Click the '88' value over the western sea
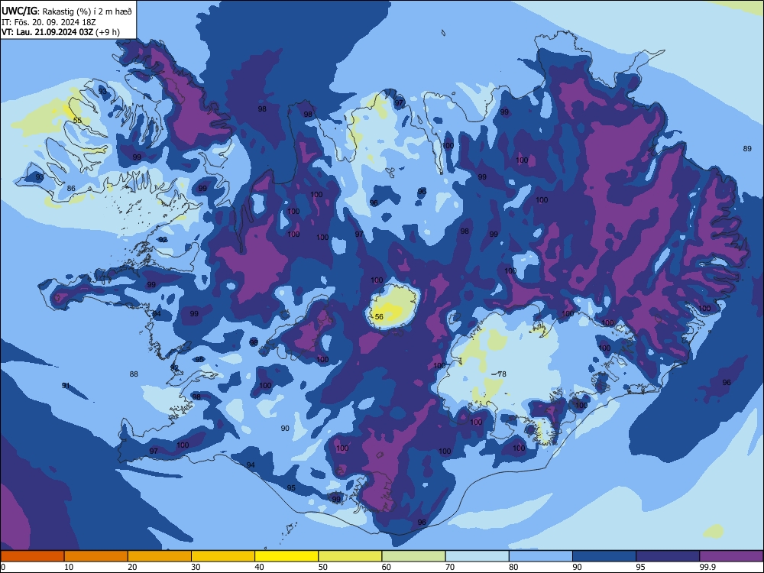The image size is (764, 573). pos(134,374)
